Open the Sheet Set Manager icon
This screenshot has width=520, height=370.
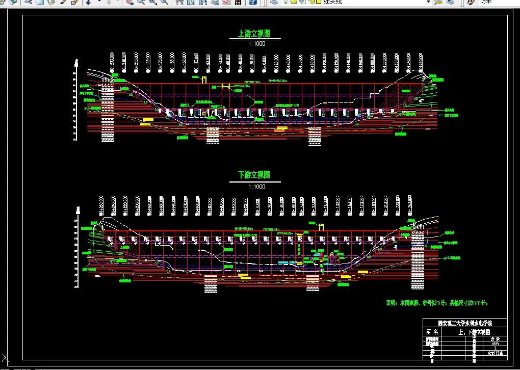(x=215, y=2)
